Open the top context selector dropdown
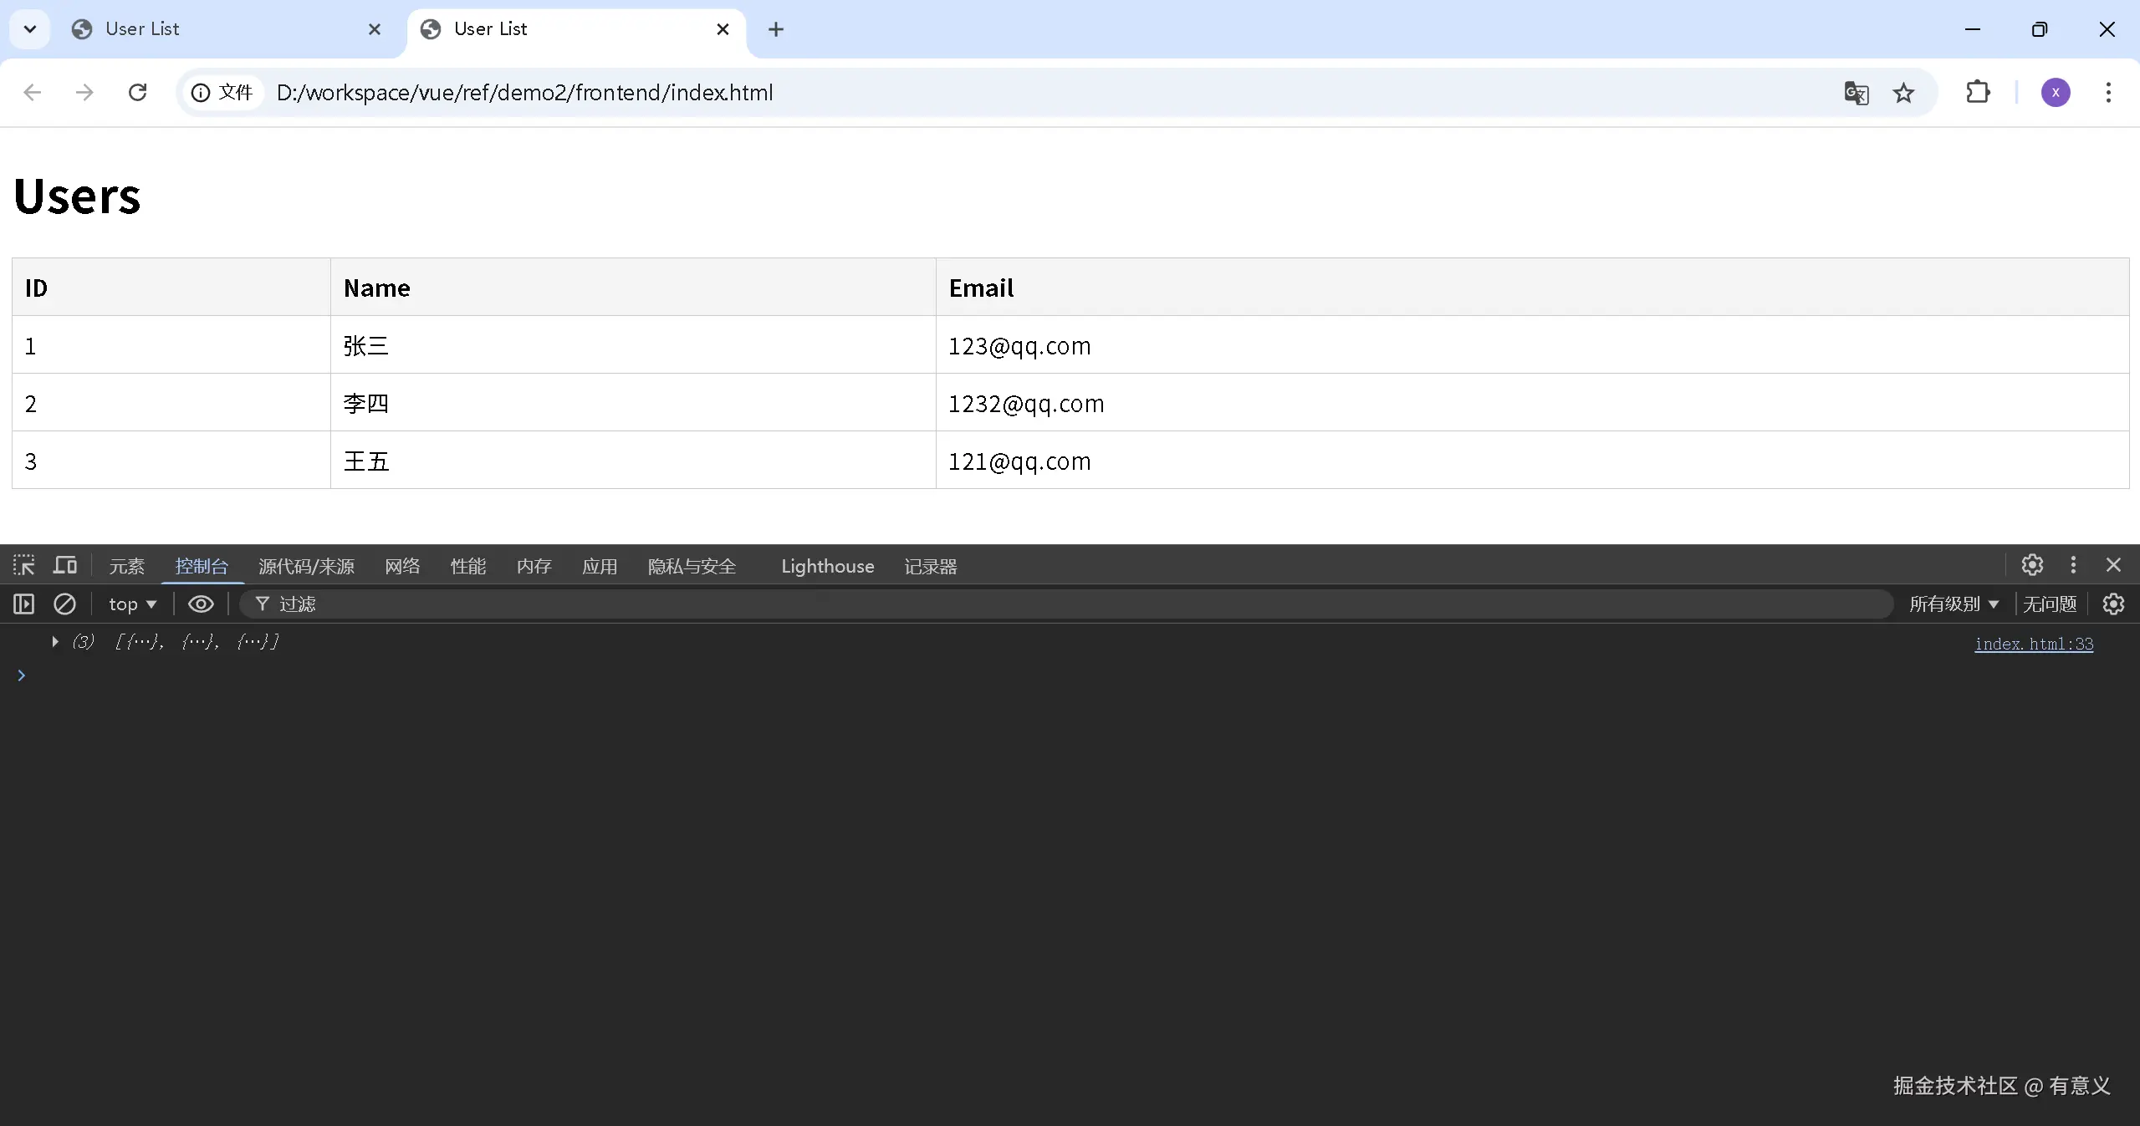This screenshot has height=1126, width=2140. 132,604
